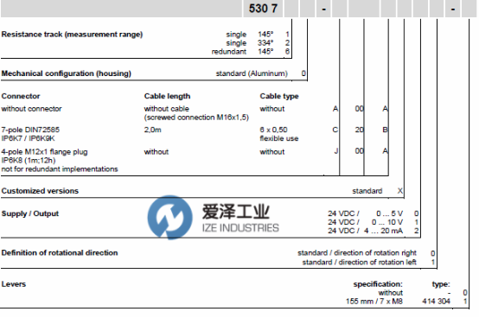This screenshot has height=318, width=479.
Task: Select the without connector option
Action: point(31,109)
